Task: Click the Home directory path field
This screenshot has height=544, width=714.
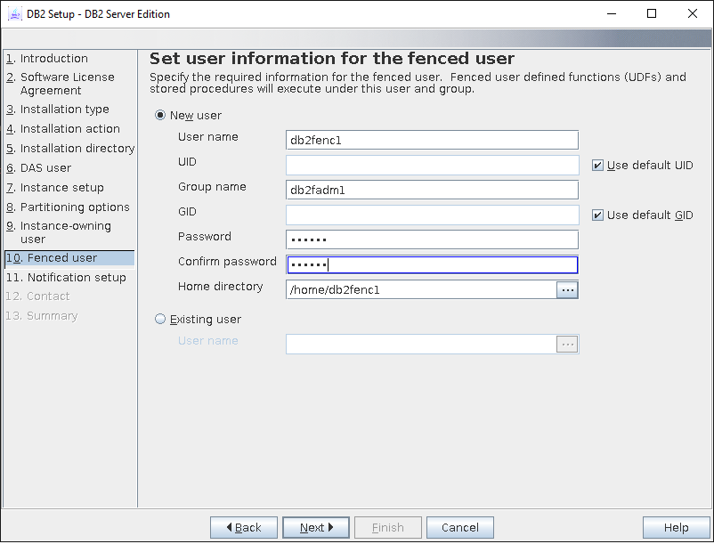Action: click(420, 290)
